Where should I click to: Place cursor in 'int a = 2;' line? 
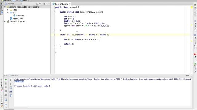click(x=69, y=16)
